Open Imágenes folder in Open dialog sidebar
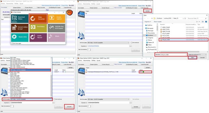This screenshot has width=209, height=113. tap(150, 38)
